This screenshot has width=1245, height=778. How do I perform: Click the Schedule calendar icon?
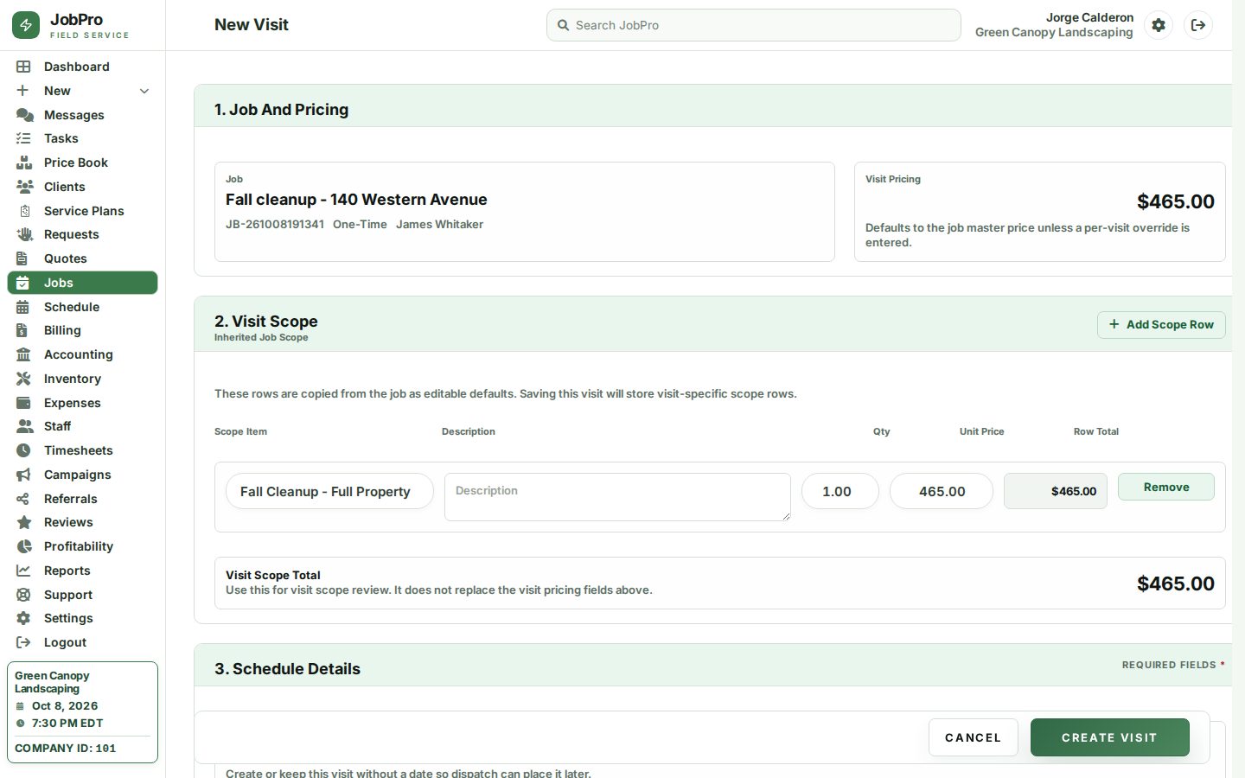click(x=22, y=307)
